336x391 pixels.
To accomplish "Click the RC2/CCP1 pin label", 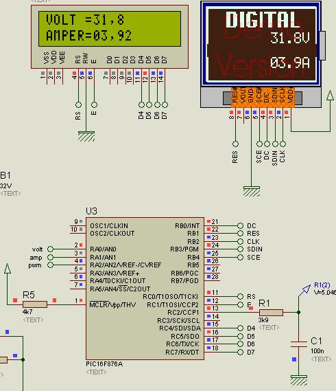I will (x=184, y=313).
